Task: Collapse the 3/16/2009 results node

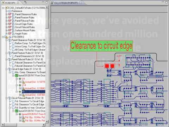Action: [3, 37]
